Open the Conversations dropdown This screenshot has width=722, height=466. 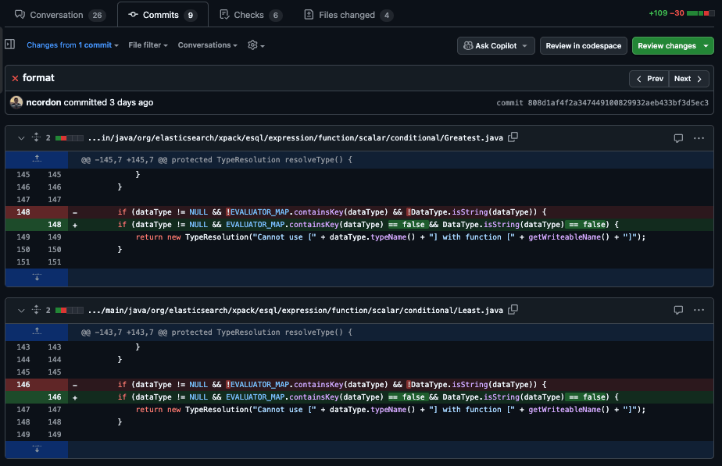[207, 45]
